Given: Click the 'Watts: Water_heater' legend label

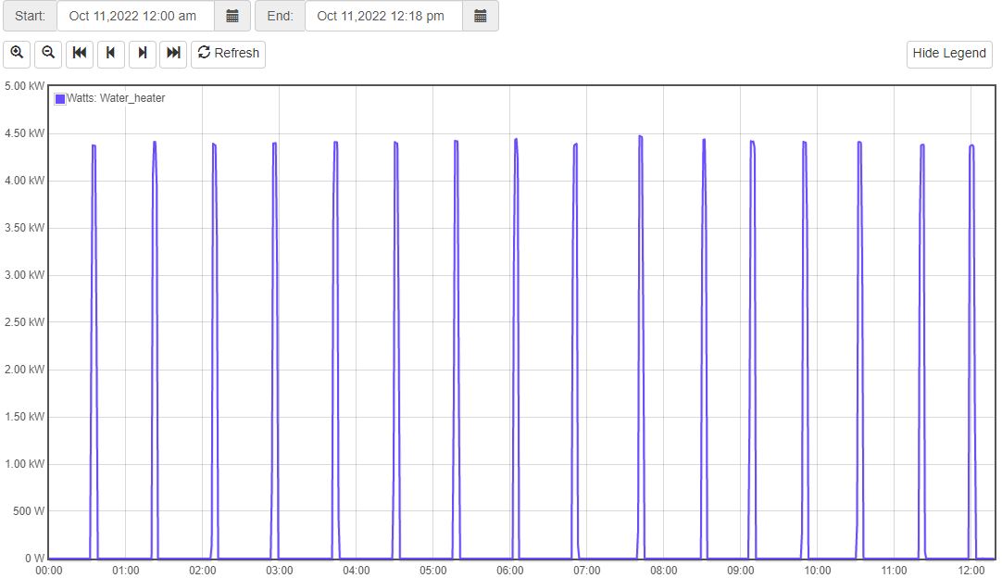Looking at the screenshot, I should point(116,98).
